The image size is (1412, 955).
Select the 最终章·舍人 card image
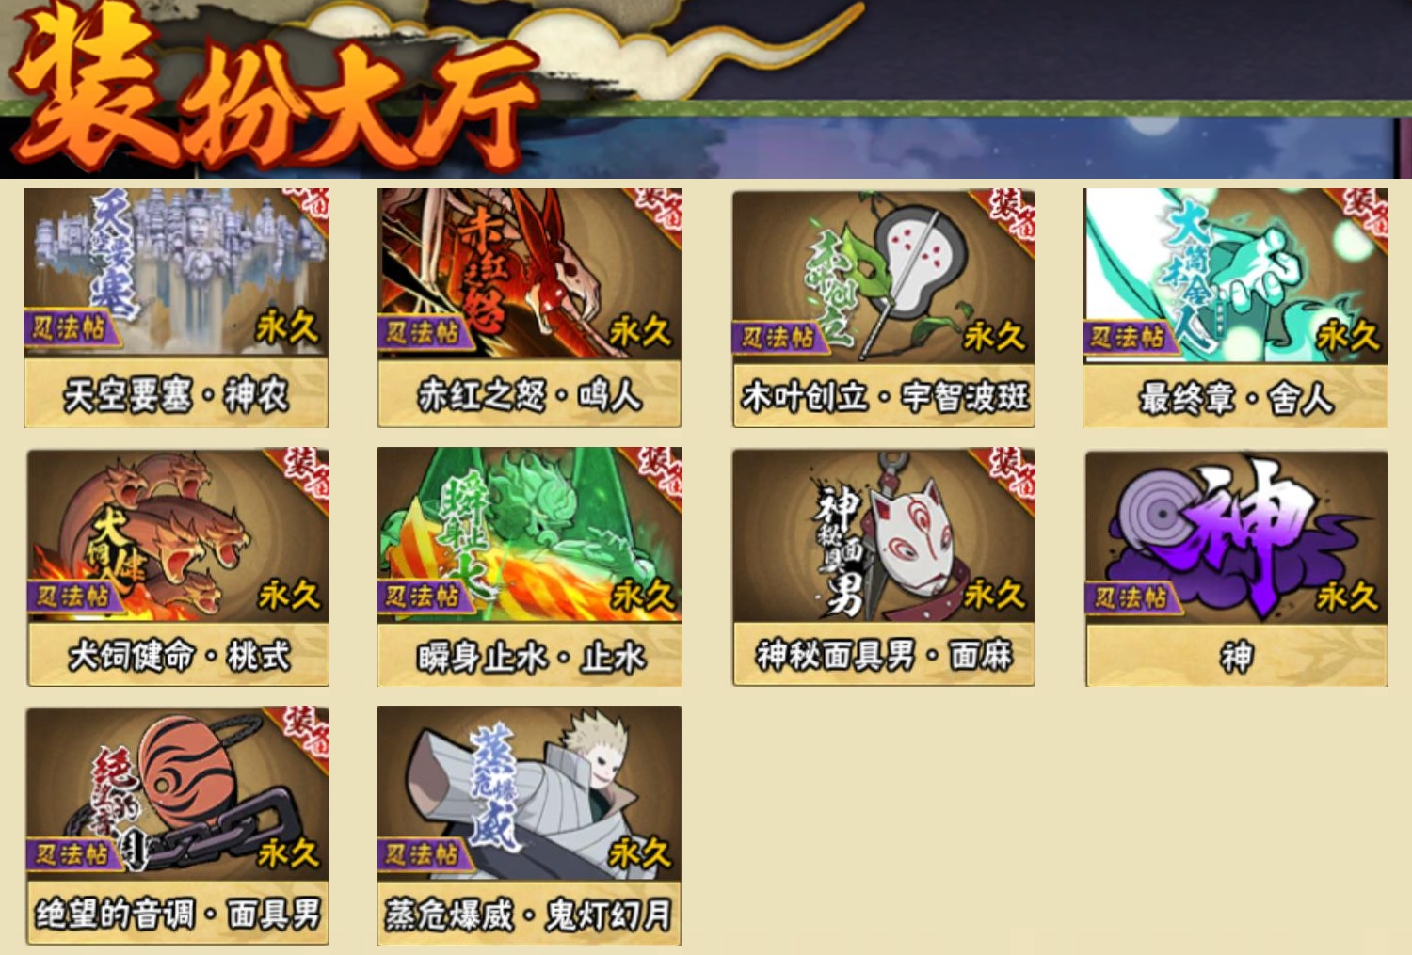pos(1235,275)
